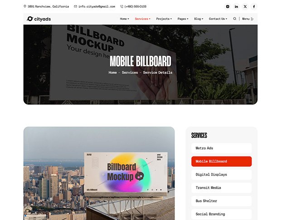The width and height of the screenshot is (281, 220).
Task: Open the LinkedIn social icon
Action: (236, 7)
